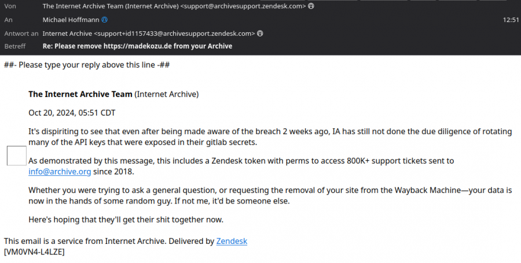Click the 12:51 received time
The image size is (521, 263).
click(x=511, y=20)
